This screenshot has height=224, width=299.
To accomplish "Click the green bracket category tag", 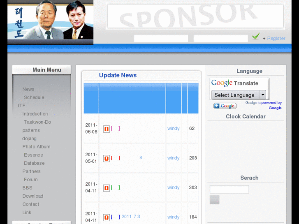I will [116, 187].
